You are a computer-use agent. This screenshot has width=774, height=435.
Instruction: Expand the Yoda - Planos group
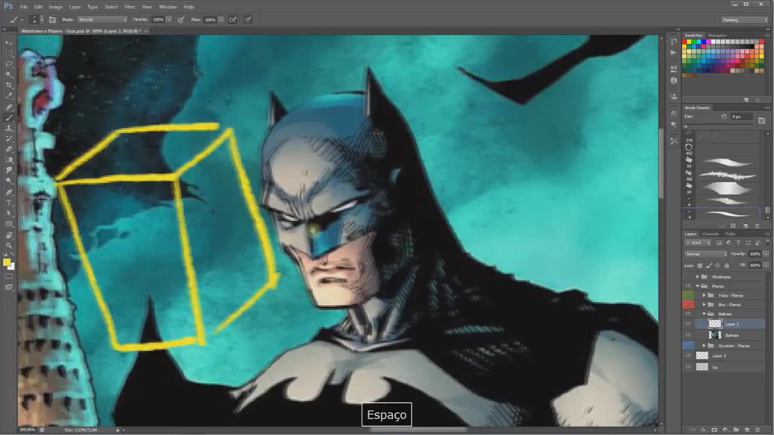[x=704, y=295]
